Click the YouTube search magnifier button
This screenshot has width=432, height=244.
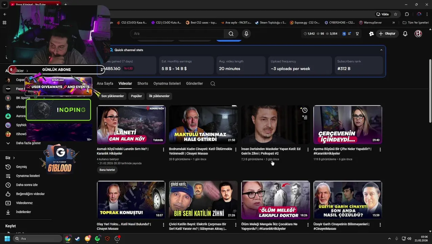[231, 34]
